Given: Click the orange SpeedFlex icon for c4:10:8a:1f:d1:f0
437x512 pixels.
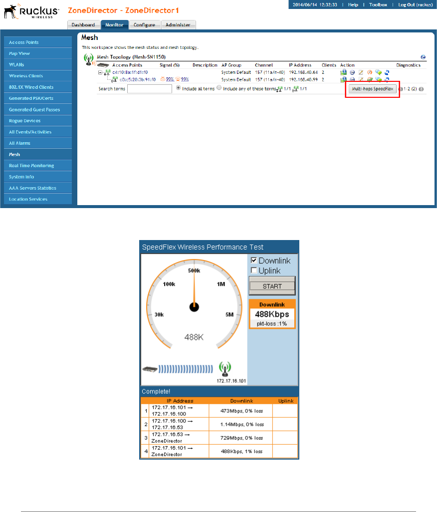Looking at the screenshot, I should [370, 72].
